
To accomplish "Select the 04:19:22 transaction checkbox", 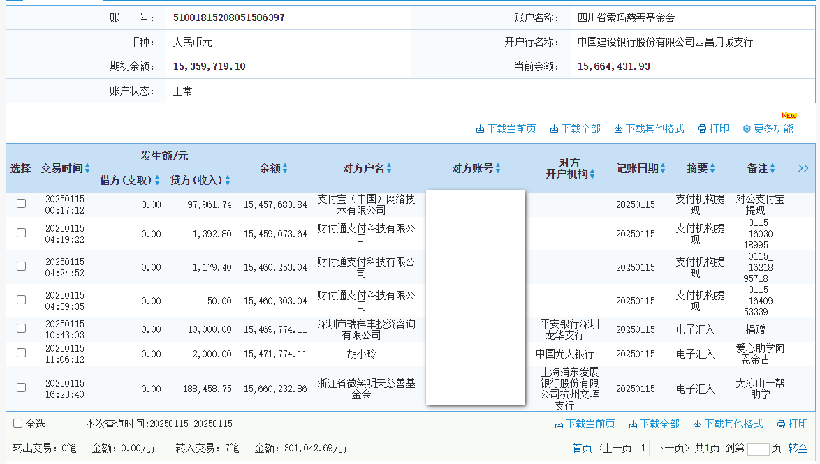I will pos(22,232).
